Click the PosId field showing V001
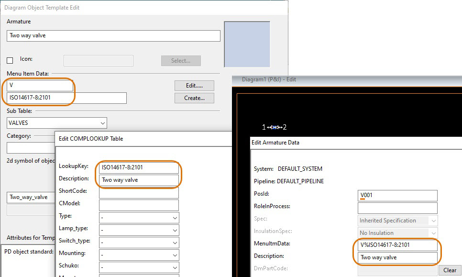The image size is (462, 277). click(x=397, y=196)
